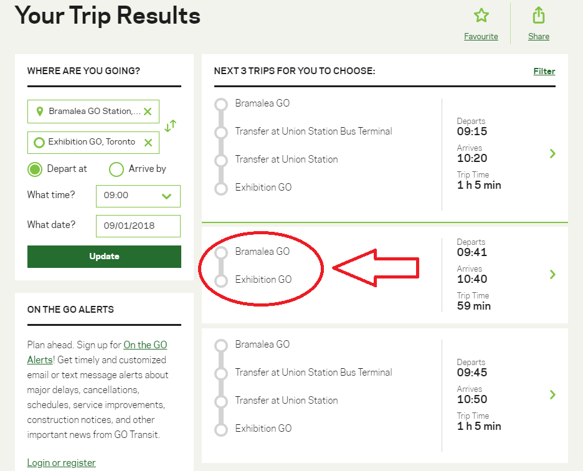
Task: Click the Favourite text link
Action: coord(481,36)
